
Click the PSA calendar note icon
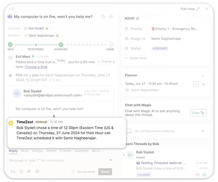point(10,76)
